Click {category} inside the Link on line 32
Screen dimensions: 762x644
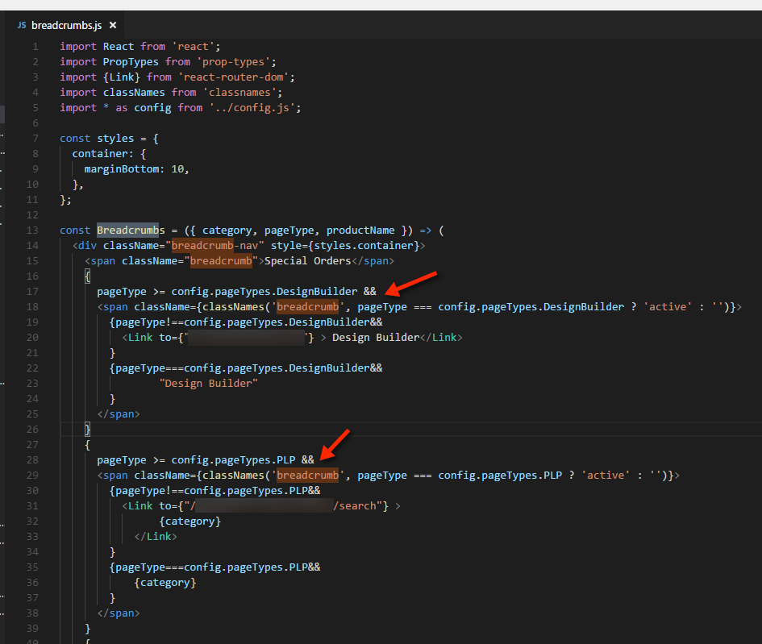coord(190,521)
